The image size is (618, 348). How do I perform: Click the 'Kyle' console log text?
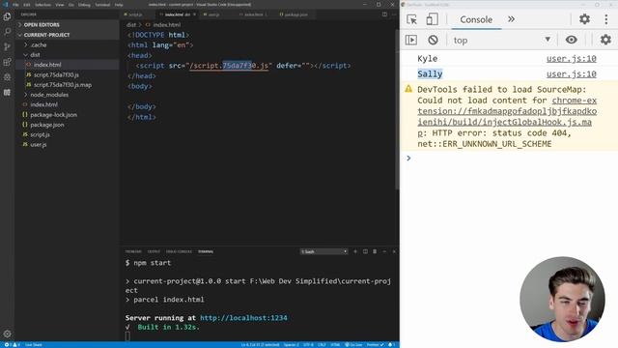tap(427, 59)
